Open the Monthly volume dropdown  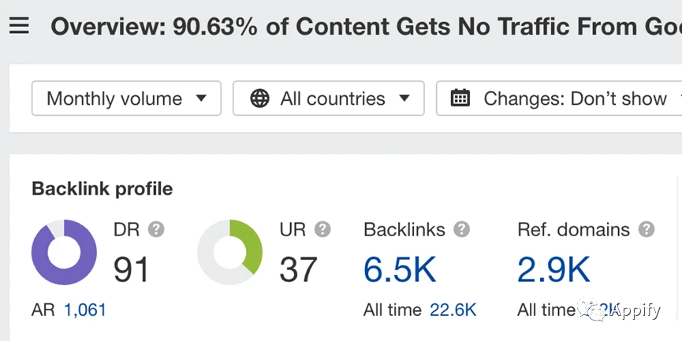pyautogui.click(x=126, y=98)
